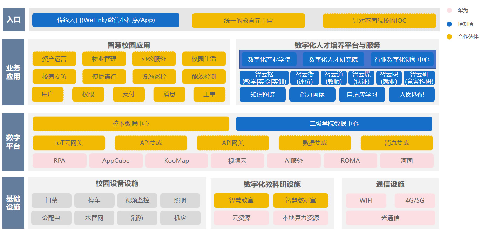Click the 统一的教育元宇宙 box
481x238 pixels.
point(248,21)
